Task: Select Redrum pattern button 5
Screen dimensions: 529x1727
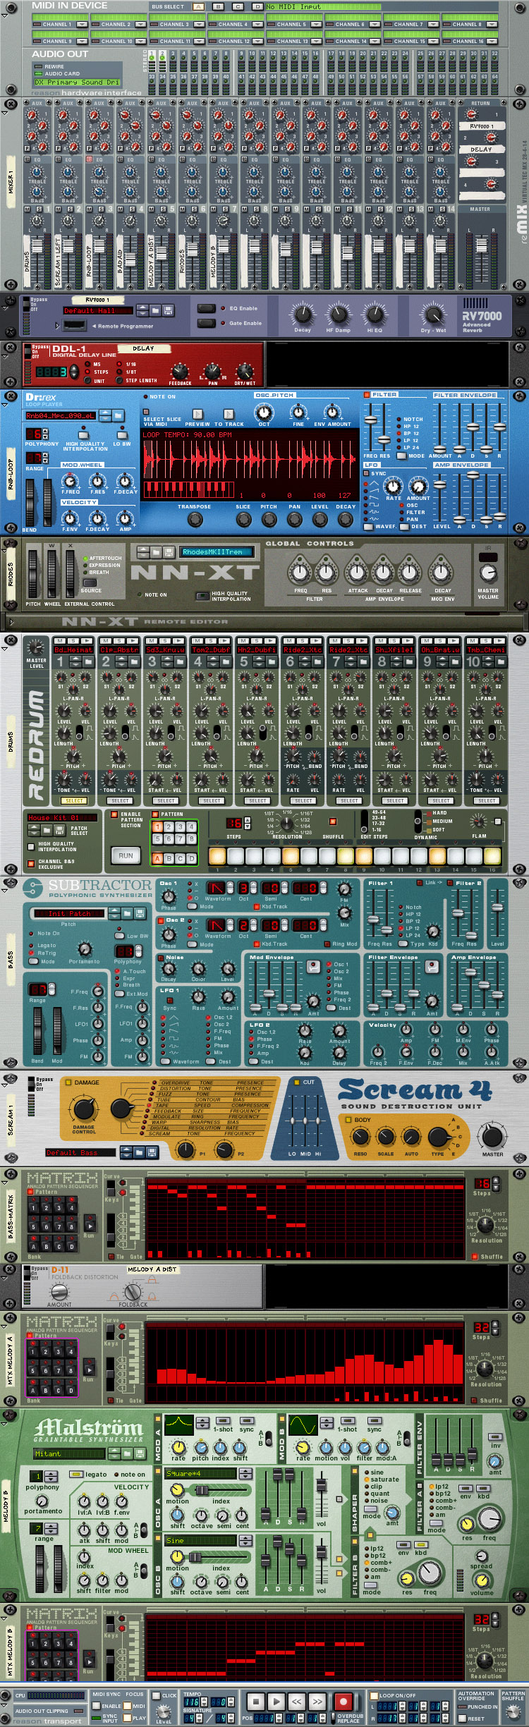Action: [158, 838]
